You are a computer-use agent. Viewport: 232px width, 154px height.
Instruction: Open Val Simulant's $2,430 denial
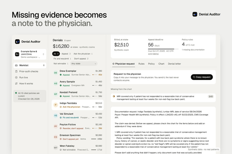77,116
